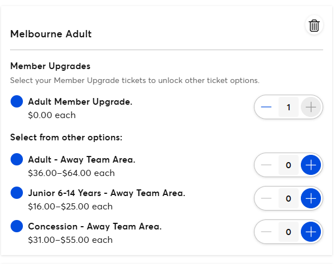Click the blue dot beside Adult Member Upgrade
The image size is (336, 264).
coord(17,102)
